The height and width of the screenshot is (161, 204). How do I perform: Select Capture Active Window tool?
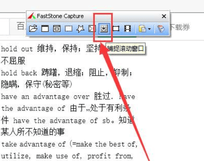click(45, 29)
